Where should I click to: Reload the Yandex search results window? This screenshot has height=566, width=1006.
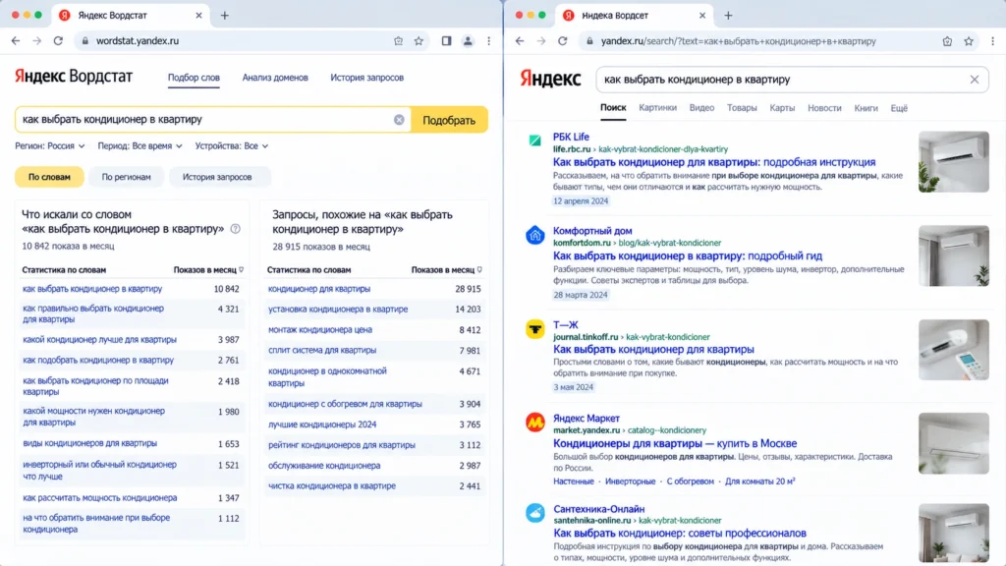point(563,41)
